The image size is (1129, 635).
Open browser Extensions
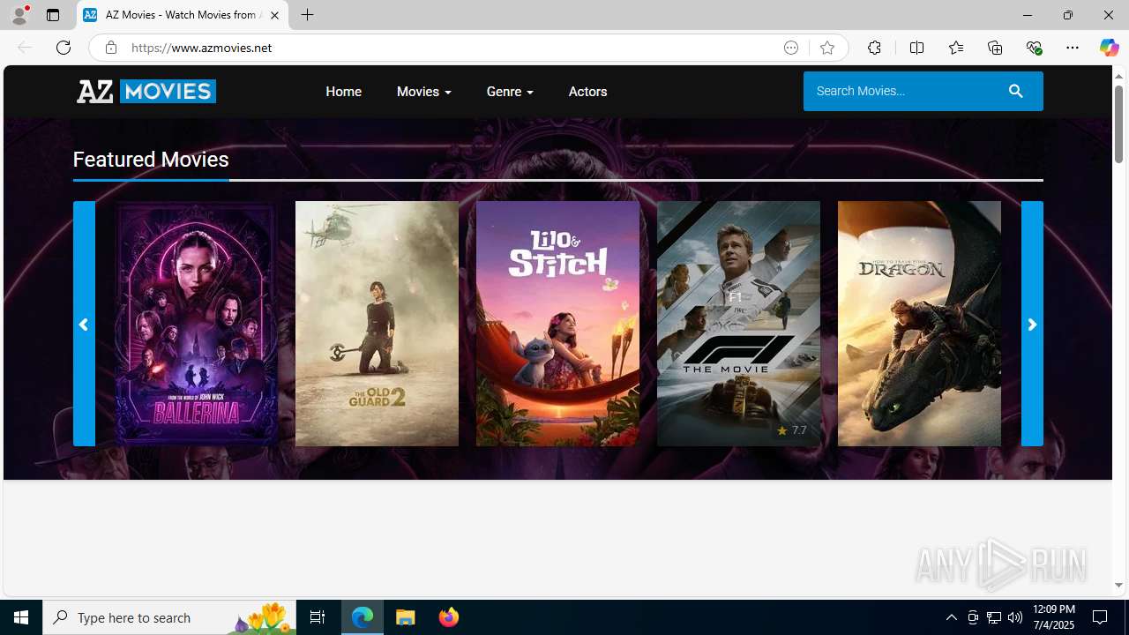874,48
